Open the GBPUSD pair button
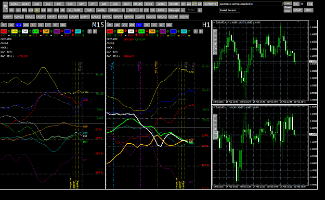Screen dimensions: 325x200 tap(129, 17)
